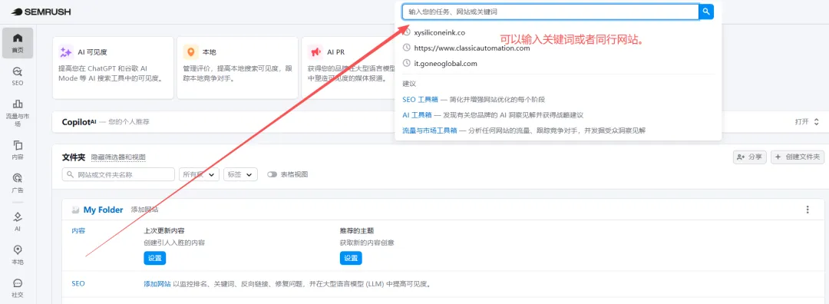829x304 pixels.
Task: Click 设置 button under 推荐的主题
Action: 351,258
